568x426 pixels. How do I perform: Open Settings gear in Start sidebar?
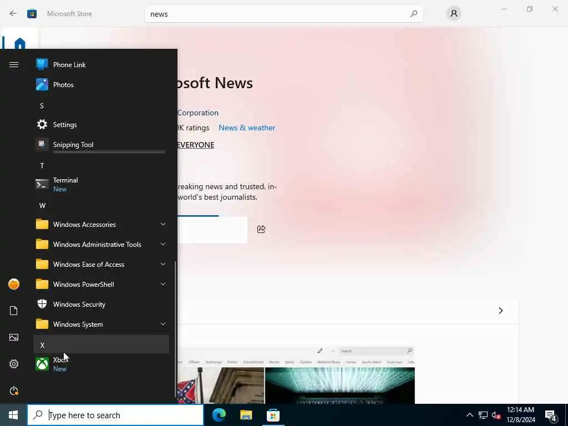click(14, 364)
